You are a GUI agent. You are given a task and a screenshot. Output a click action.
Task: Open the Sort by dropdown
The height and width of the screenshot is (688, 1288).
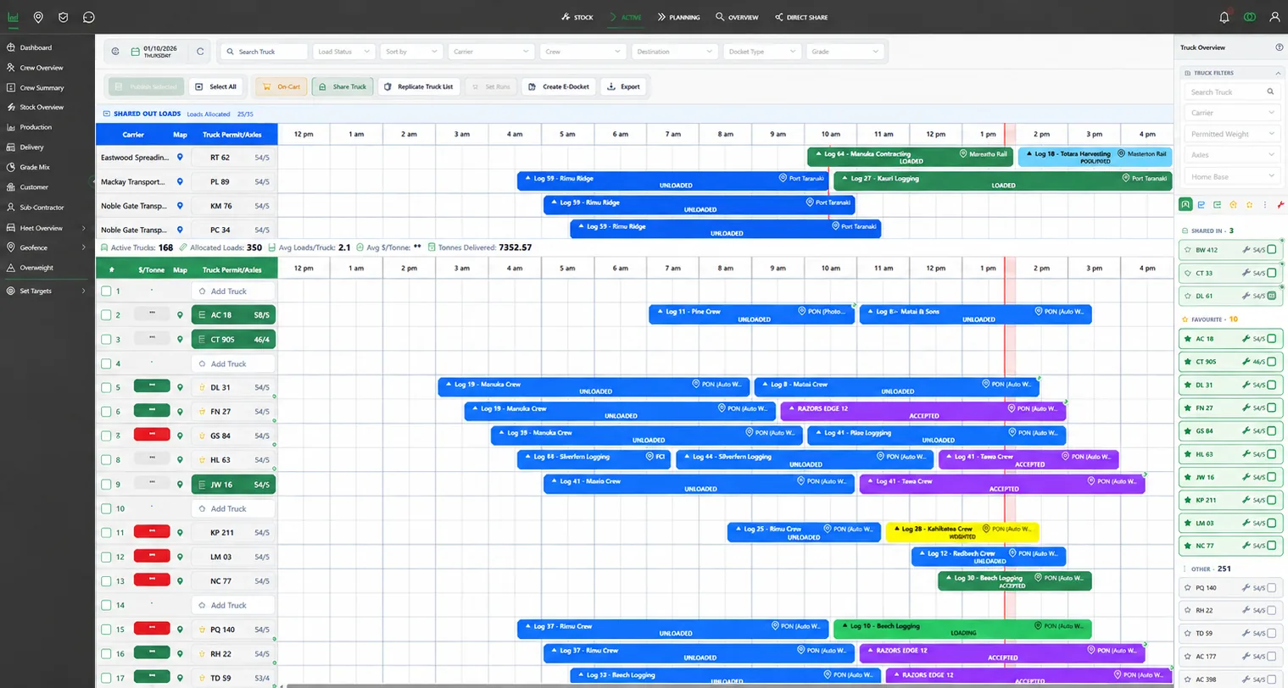pyautogui.click(x=411, y=52)
